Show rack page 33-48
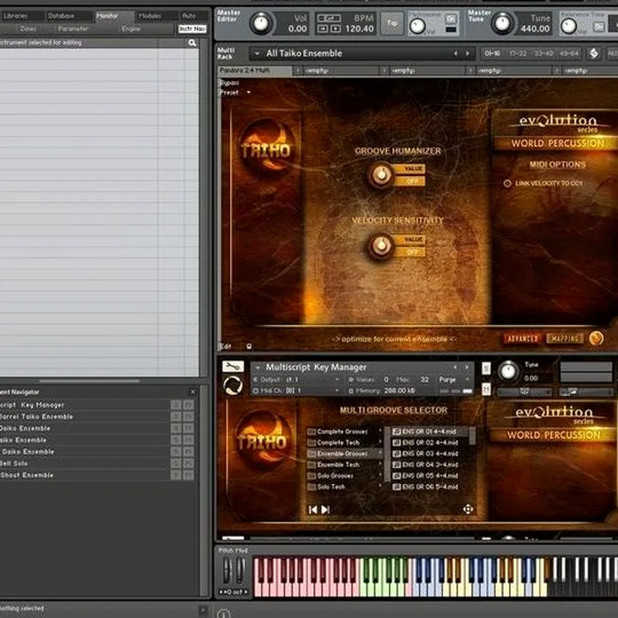Image resolution: width=618 pixels, height=618 pixels. pos(543,53)
